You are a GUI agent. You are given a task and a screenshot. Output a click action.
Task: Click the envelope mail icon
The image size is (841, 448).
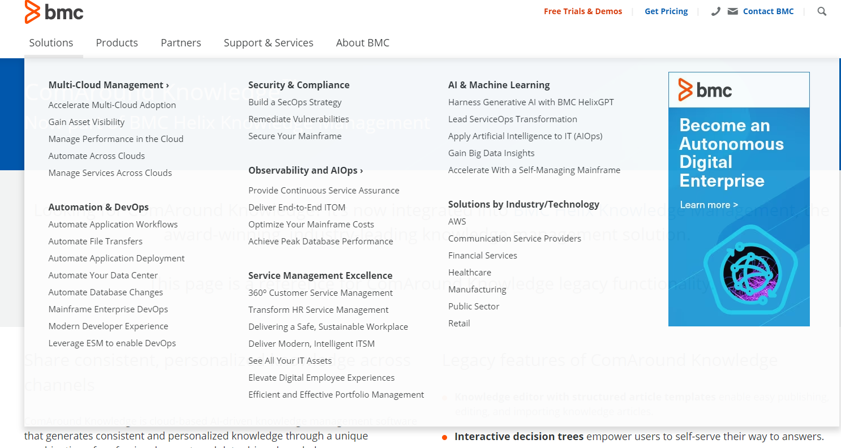[x=733, y=11]
